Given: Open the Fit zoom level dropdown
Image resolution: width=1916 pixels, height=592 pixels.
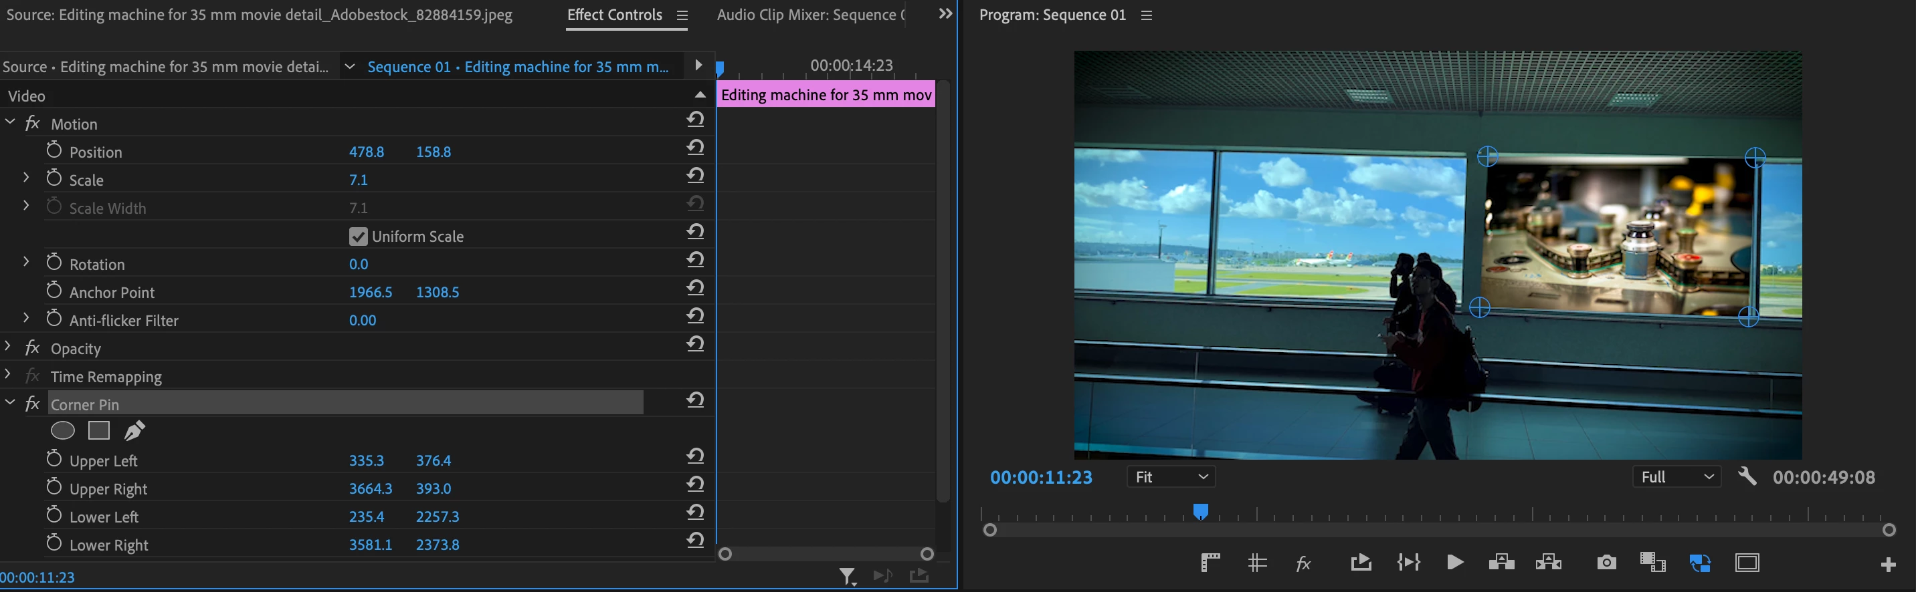Looking at the screenshot, I should click(x=1171, y=477).
